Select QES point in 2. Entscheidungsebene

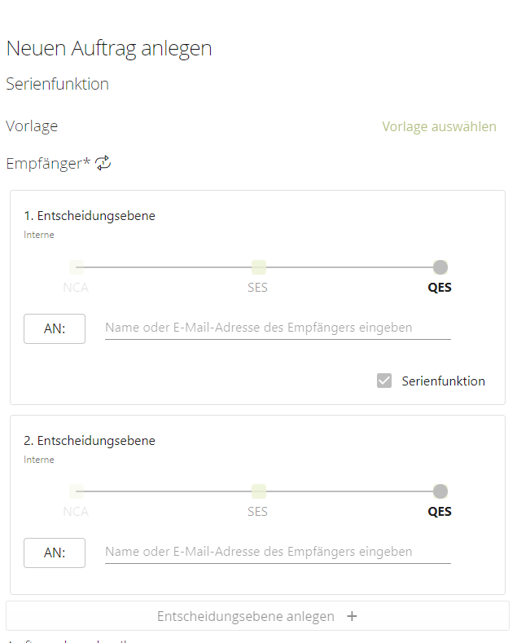click(440, 491)
